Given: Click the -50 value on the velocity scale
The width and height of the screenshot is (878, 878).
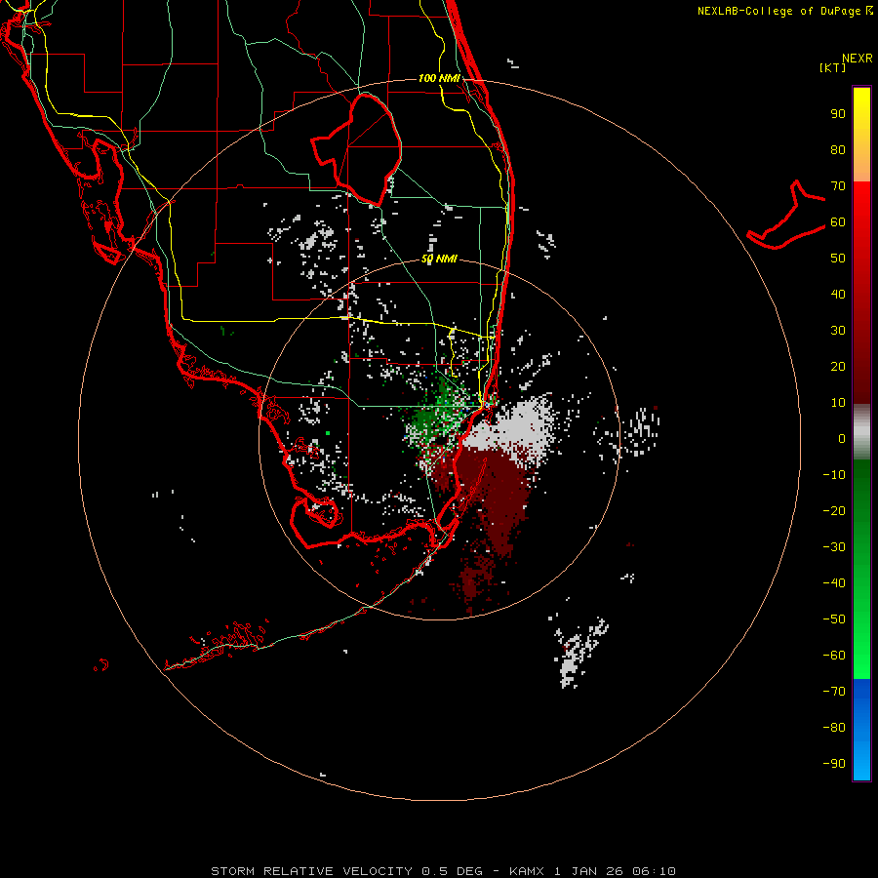Looking at the screenshot, I should [834, 619].
